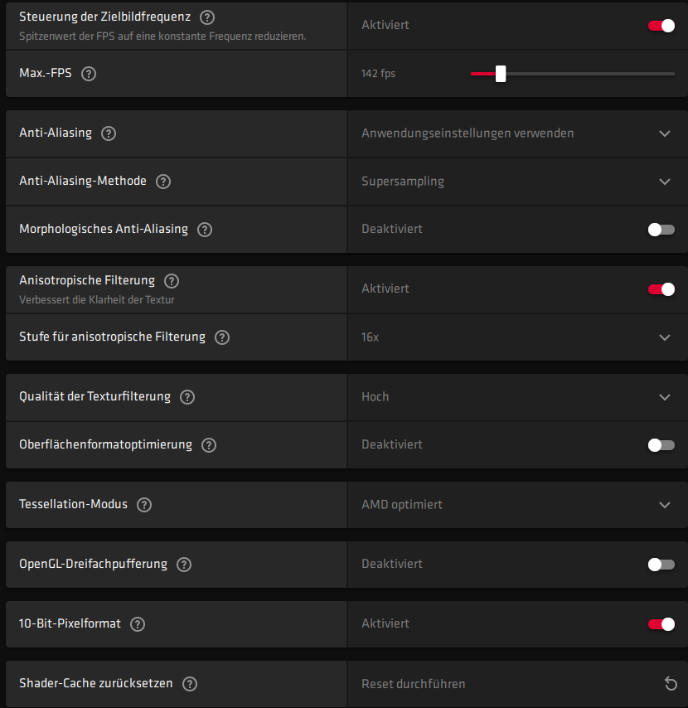Click help icon beside Anti-Aliasing-Methode
This screenshot has width=688, height=708.
point(163,182)
